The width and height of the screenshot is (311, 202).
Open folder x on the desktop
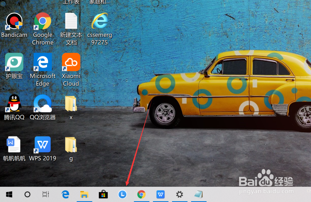click(x=71, y=104)
